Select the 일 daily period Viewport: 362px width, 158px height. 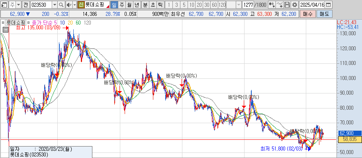point(115,4)
